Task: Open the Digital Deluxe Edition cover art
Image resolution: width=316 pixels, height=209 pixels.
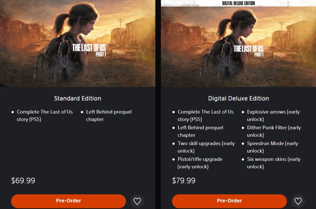Action: 238,47
